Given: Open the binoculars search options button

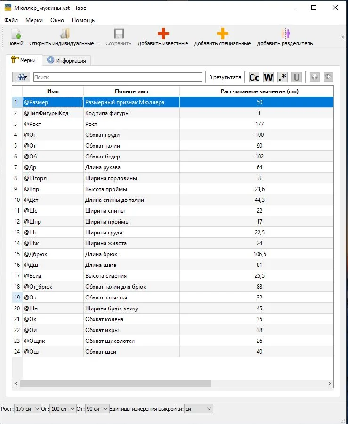Looking at the screenshot, I should point(22,77).
